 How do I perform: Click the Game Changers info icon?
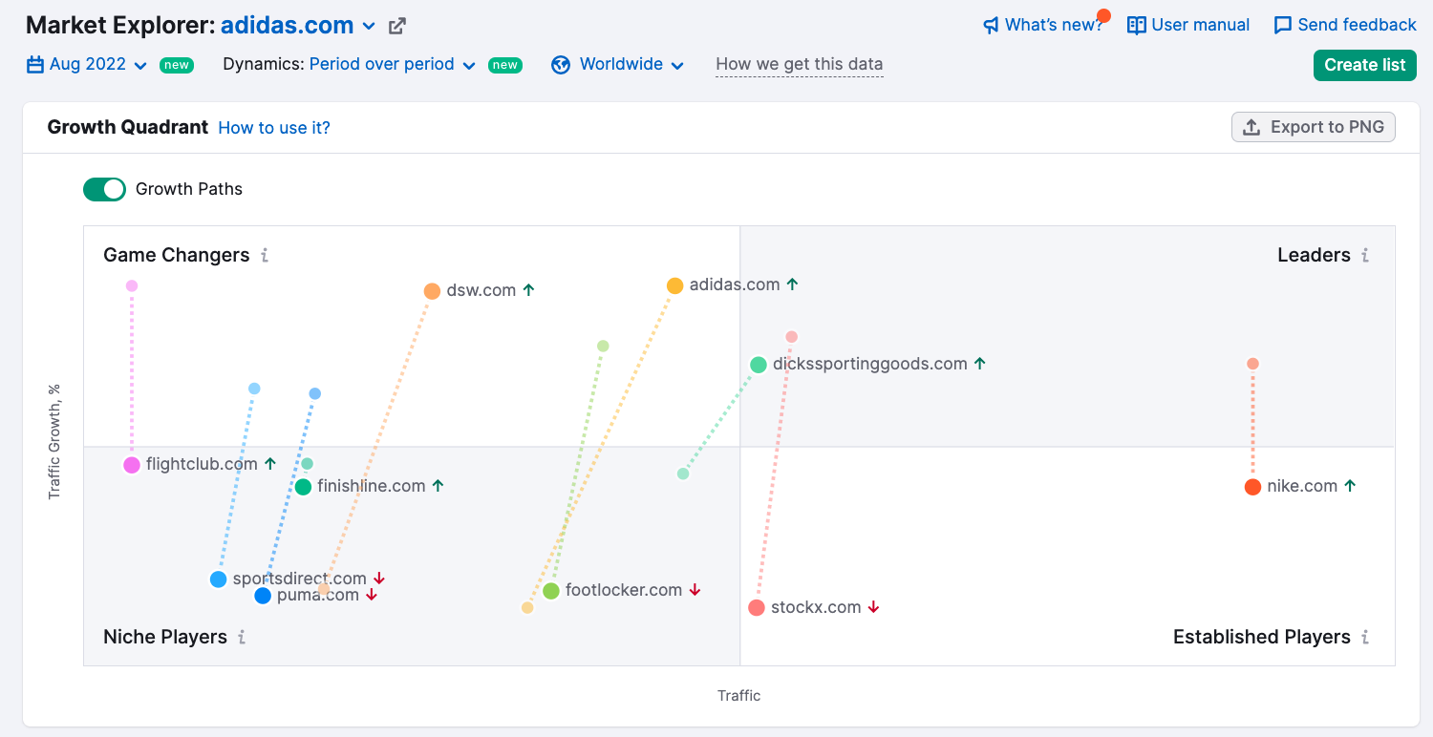(265, 256)
